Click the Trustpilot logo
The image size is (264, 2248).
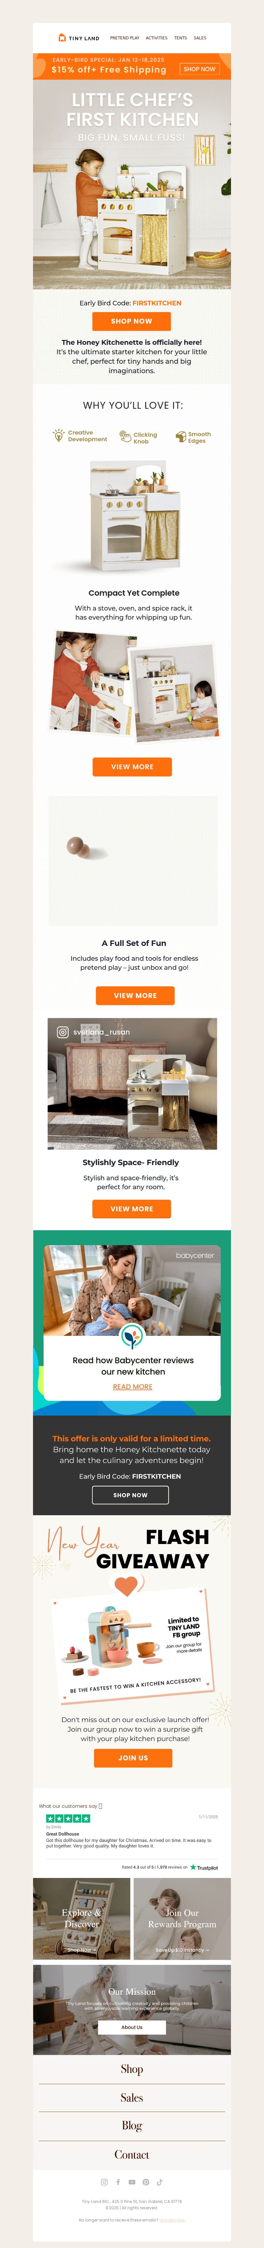(204, 1867)
